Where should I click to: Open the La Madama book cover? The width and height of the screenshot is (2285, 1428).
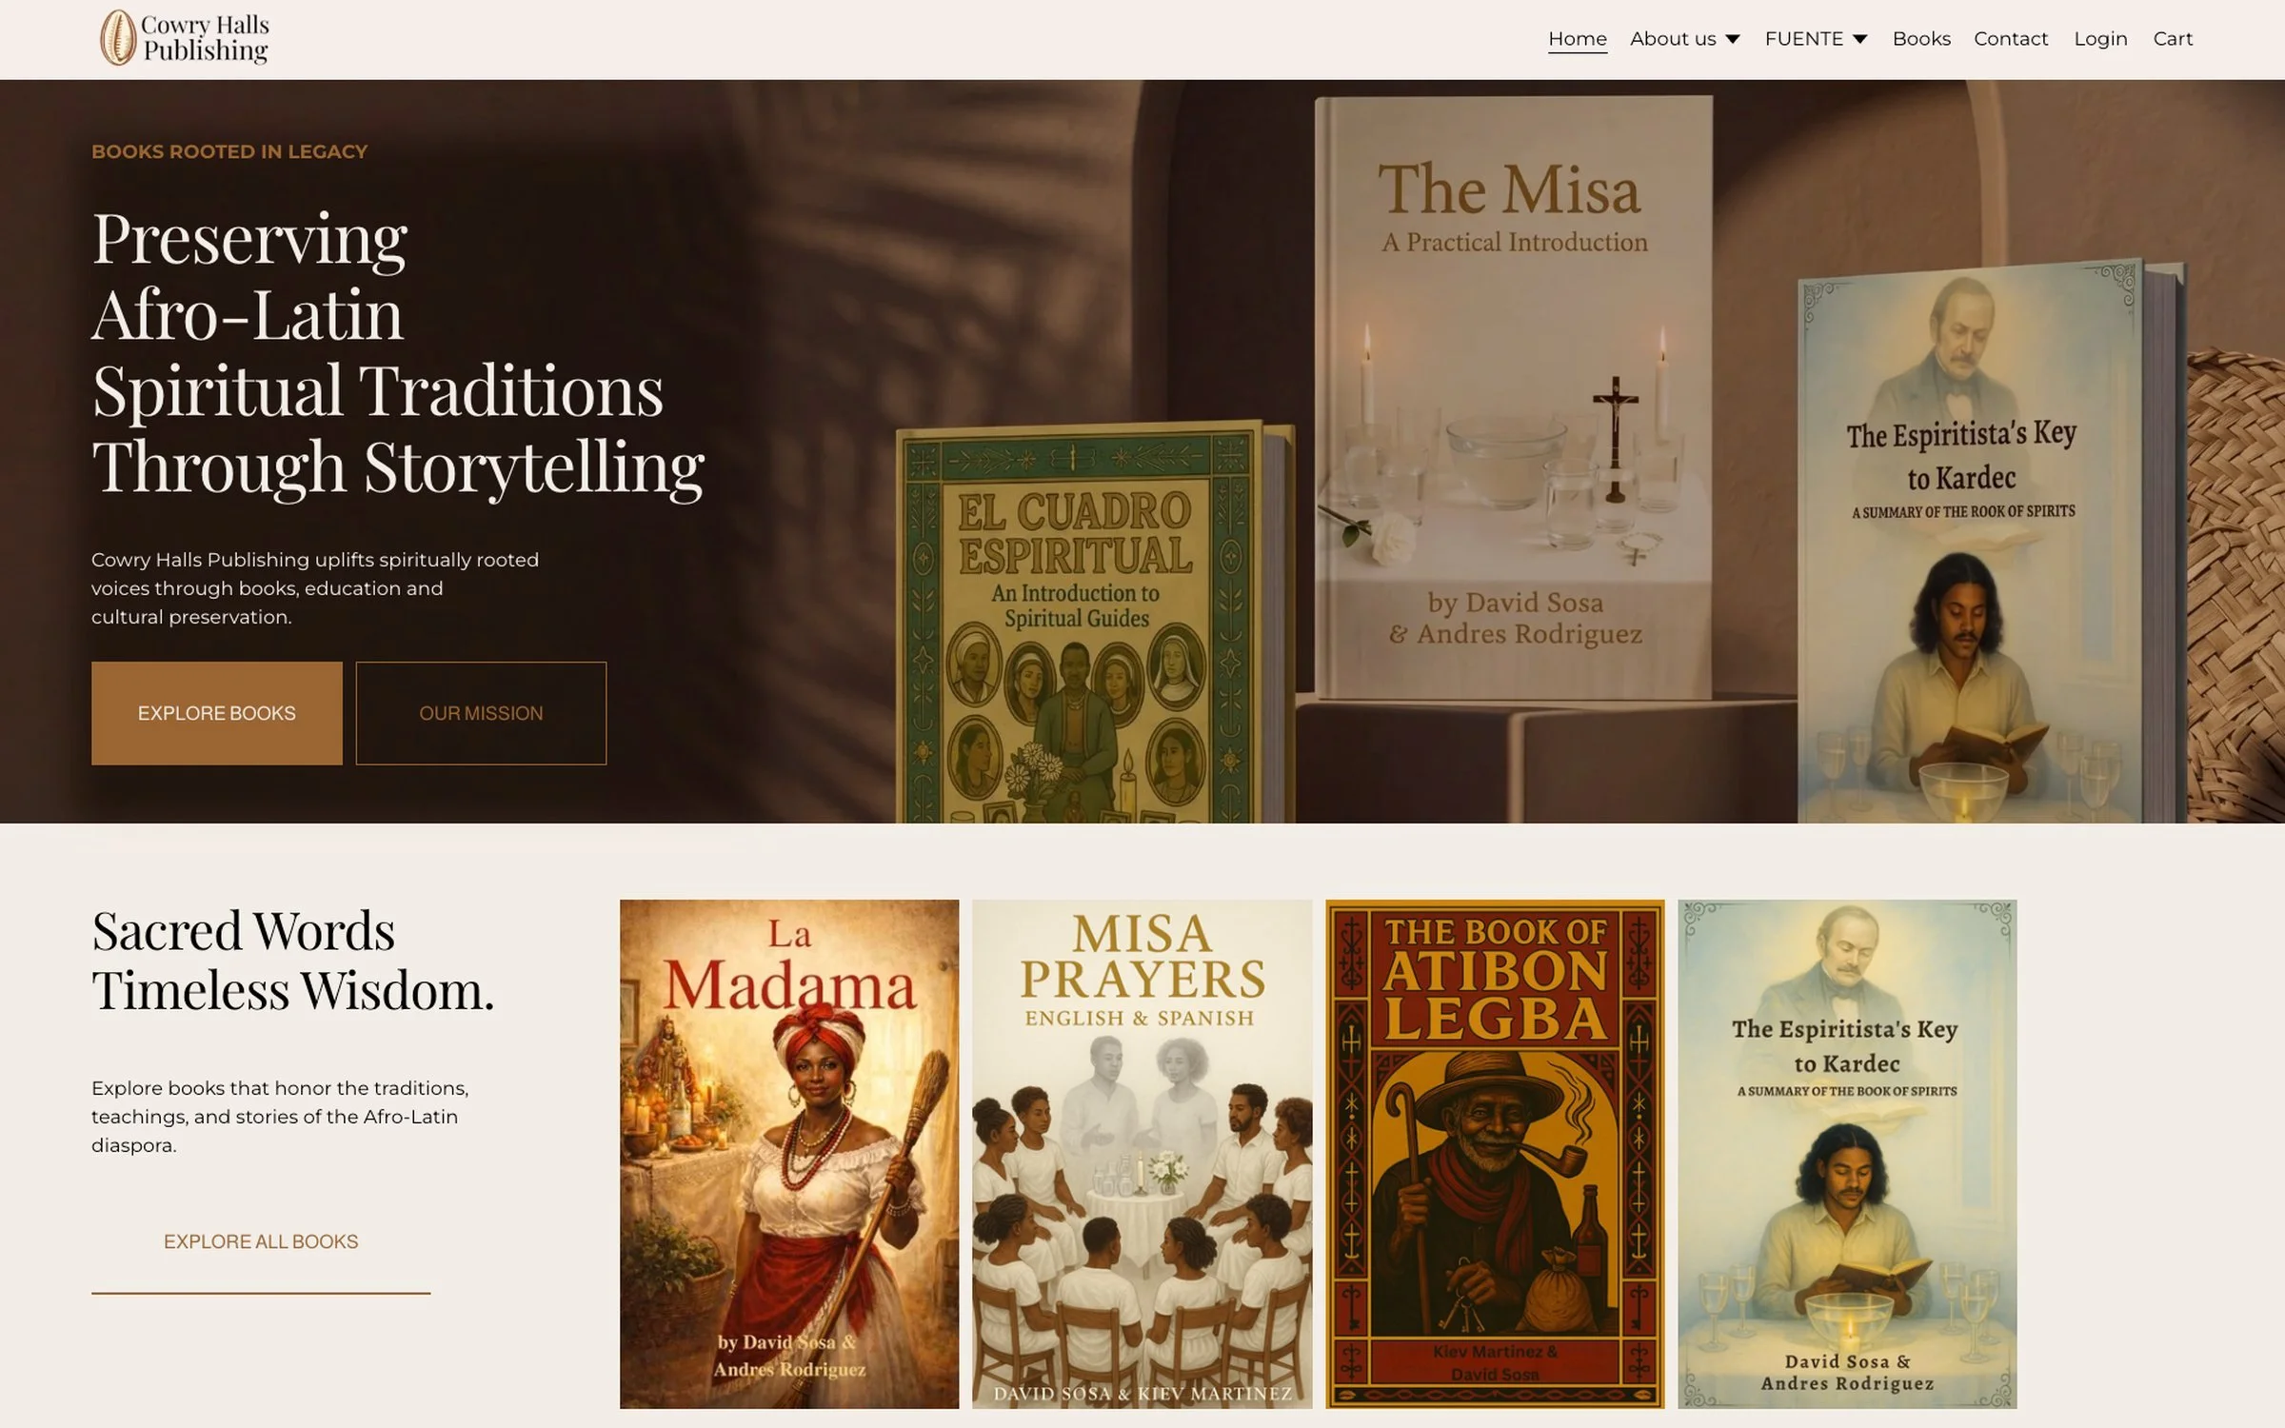click(789, 1154)
